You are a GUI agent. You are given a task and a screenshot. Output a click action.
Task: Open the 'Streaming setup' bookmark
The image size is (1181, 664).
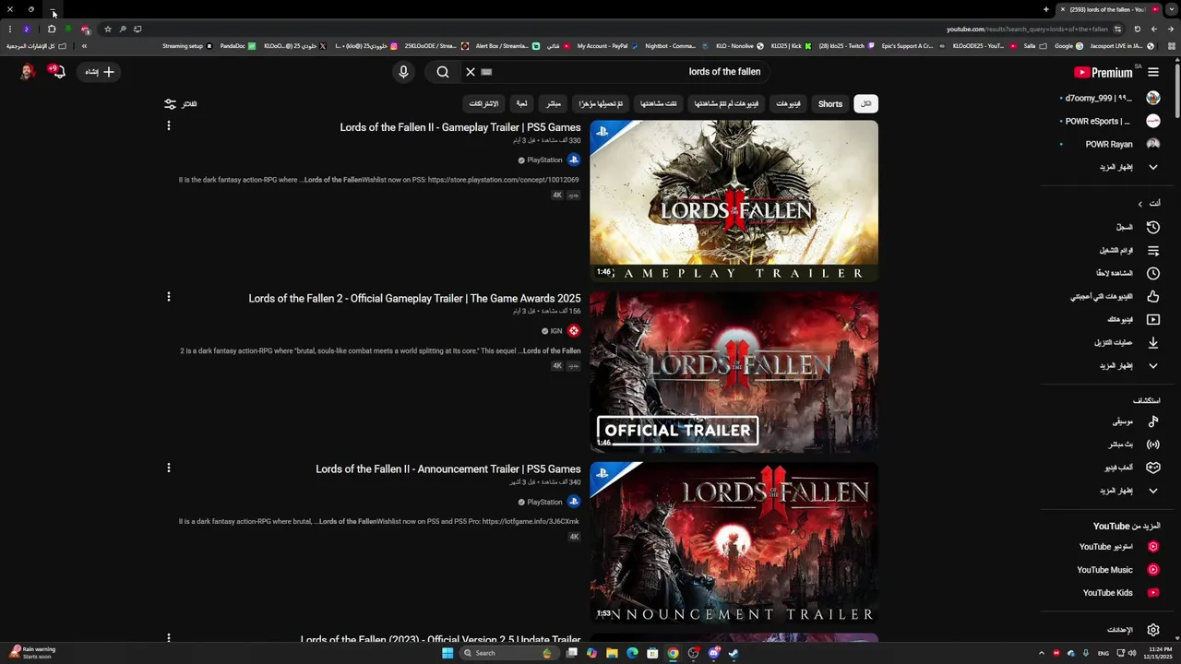[x=187, y=46]
